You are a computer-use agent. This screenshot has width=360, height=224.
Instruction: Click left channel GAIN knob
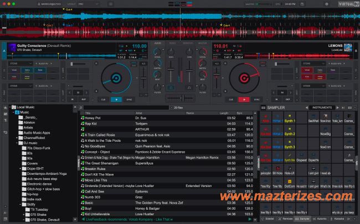(171, 52)
